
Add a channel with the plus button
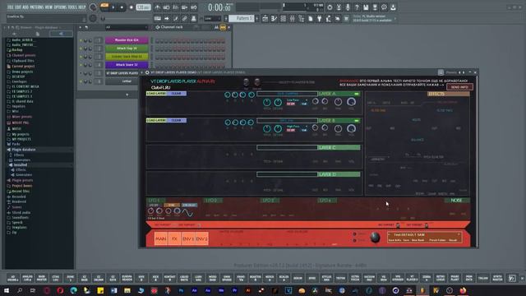click(x=127, y=95)
